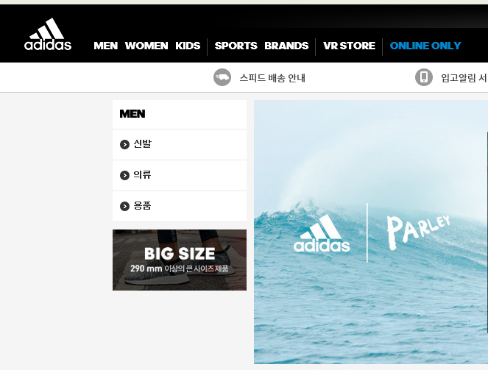Select the 의류 category link
The width and height of the screenshot is (488, 370).
tap(142, 175)
